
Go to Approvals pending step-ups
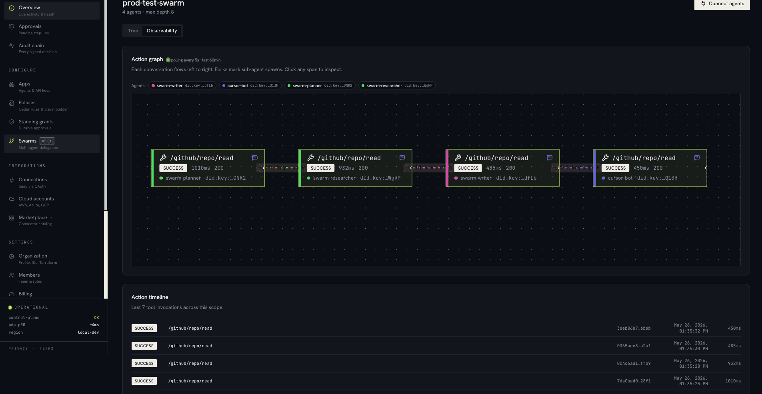[52, 30]
